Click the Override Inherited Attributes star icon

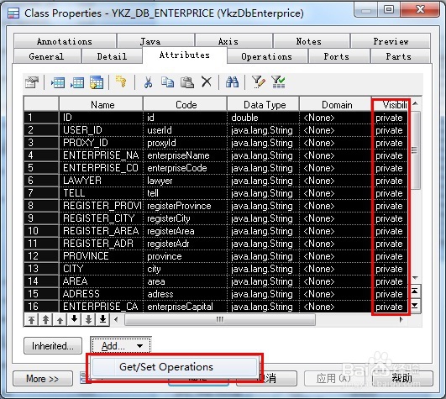(122, 81)
